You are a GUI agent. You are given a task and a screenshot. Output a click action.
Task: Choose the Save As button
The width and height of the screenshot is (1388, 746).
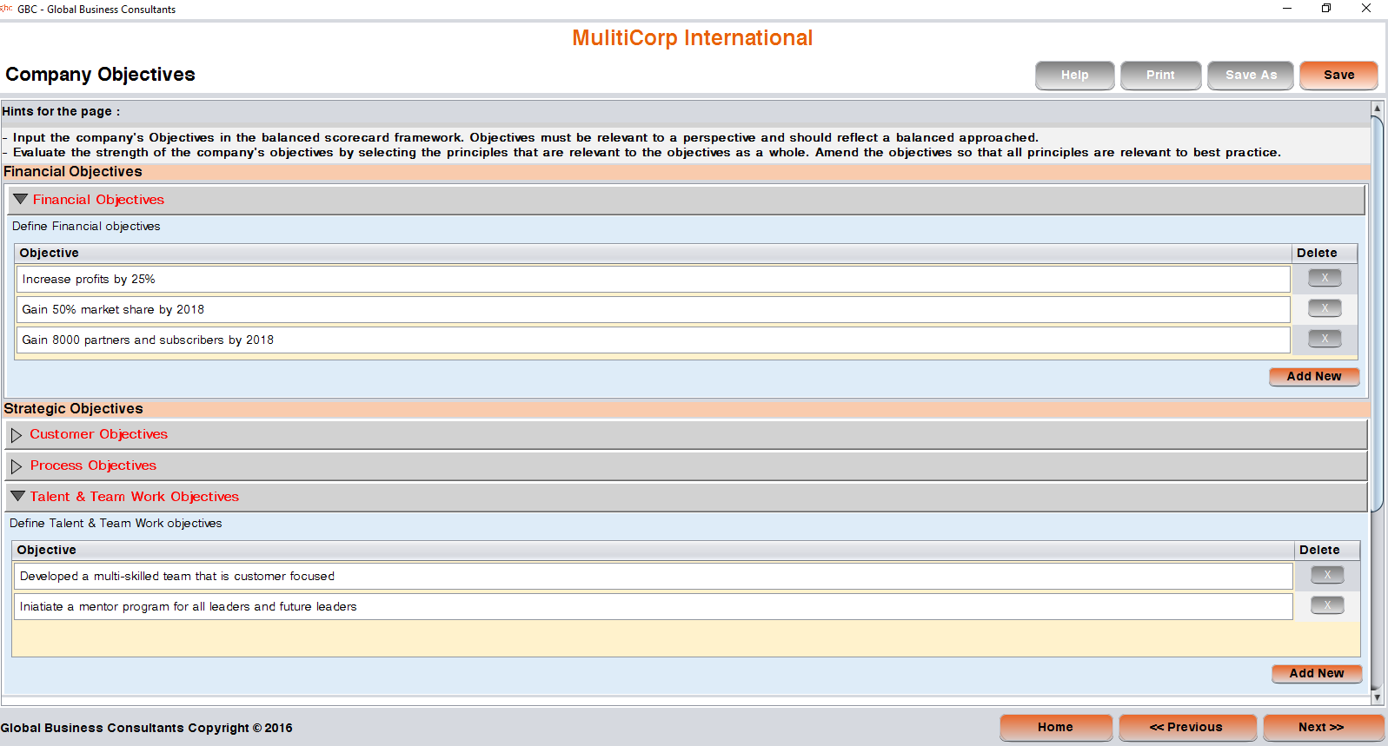[x=1251, y=76]
